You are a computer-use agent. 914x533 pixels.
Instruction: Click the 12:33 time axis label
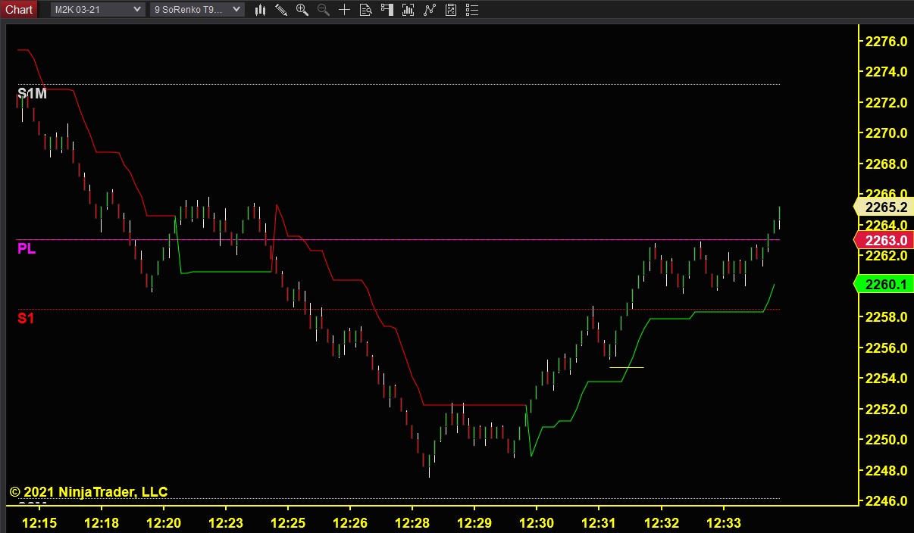[722, 522]
